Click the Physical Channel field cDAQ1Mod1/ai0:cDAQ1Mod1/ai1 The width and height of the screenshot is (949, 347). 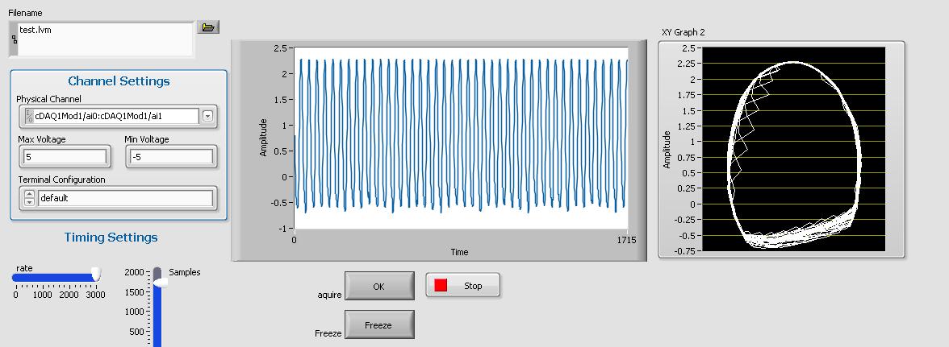click(115, 117)
